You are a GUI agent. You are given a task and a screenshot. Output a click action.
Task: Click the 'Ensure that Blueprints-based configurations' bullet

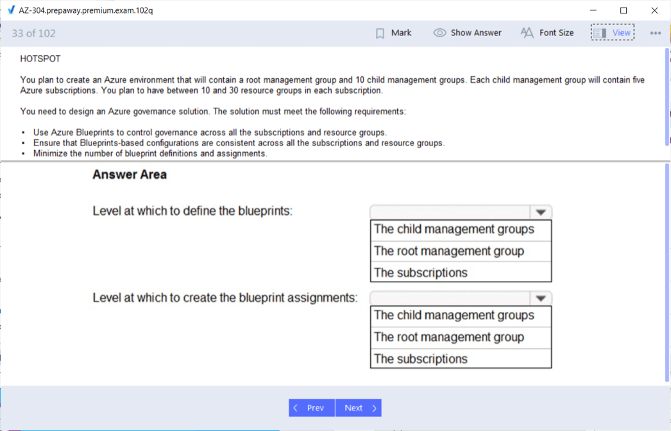point(239,143)
